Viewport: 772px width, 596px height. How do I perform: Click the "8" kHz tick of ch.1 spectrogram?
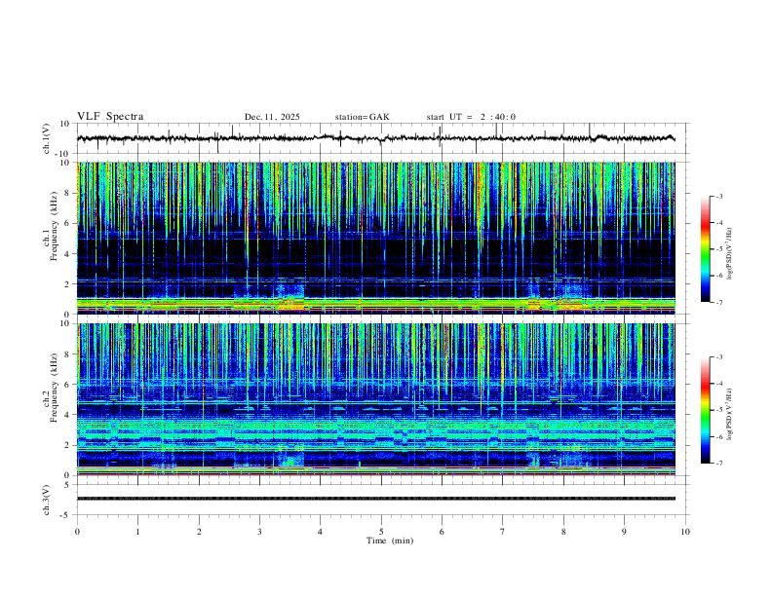tap(68, 193)
